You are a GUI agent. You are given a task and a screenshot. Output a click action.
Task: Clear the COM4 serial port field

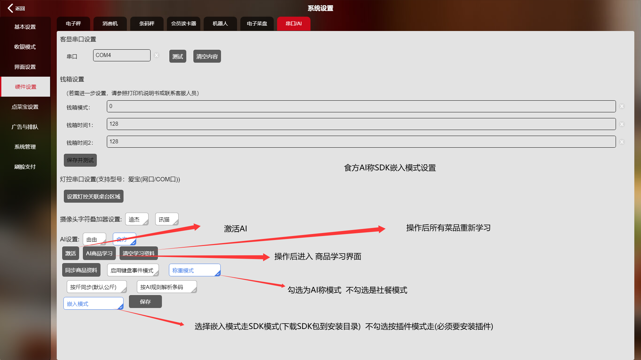(x=157, y=55)
